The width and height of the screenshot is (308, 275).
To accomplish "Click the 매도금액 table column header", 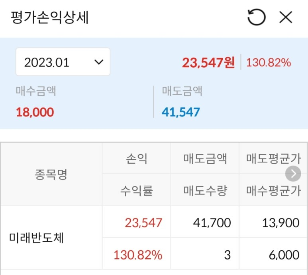I will (x=205, y=158).
